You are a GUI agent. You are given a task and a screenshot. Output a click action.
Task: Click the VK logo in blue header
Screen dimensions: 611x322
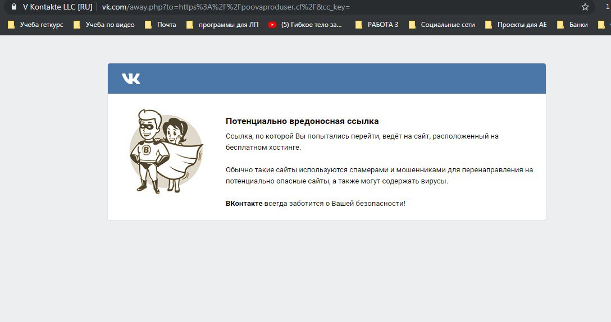131,79
